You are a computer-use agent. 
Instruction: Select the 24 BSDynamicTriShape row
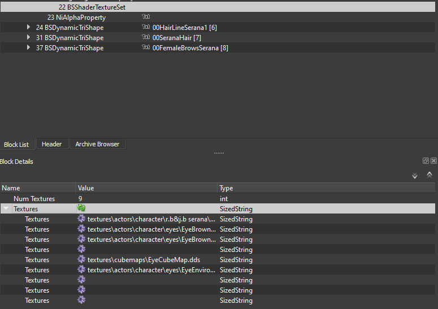click(218, 27)
